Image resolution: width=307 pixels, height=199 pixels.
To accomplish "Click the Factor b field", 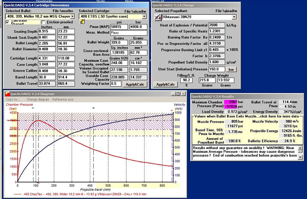I will click(x=217, y=56).
